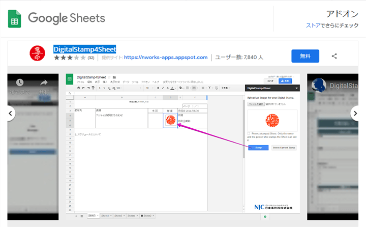Click the share icon beside 無料 button
This screenshot has width=366, height=227.
tap(334, 56)
